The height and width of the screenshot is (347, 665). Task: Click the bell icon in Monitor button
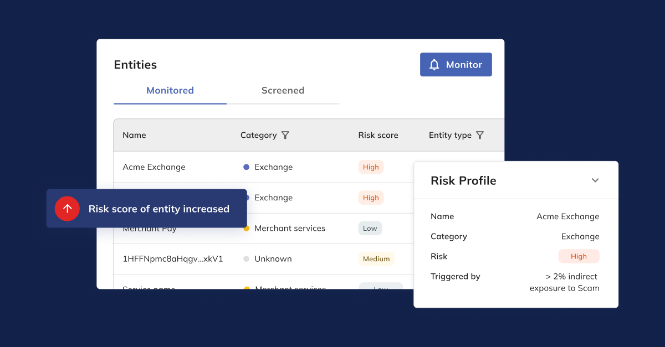(434, 65)
